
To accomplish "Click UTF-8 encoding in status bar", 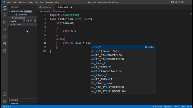I will 176,106.
